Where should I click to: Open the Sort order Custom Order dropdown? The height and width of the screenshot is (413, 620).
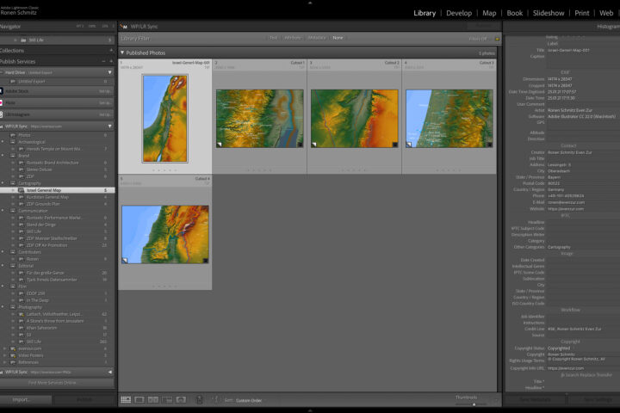point(249,400)
